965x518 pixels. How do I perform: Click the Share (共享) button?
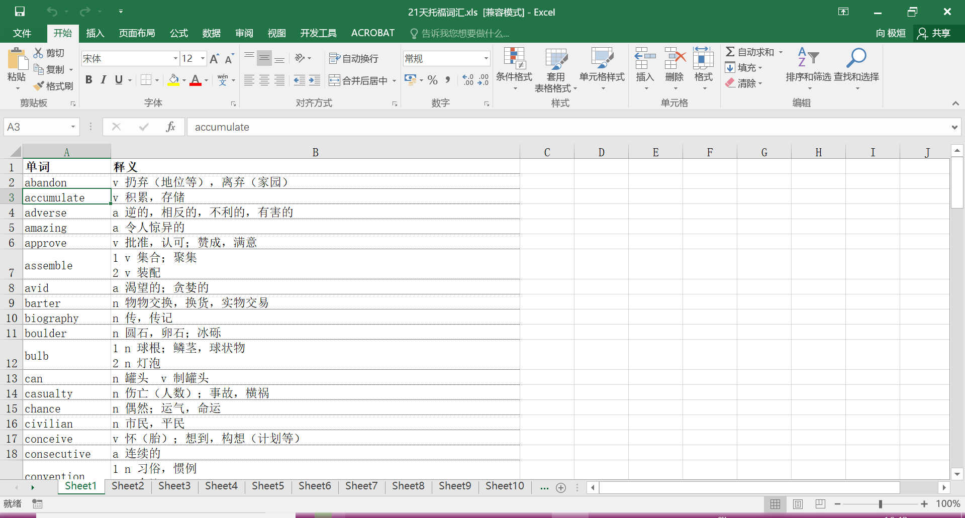coord(934,33)
